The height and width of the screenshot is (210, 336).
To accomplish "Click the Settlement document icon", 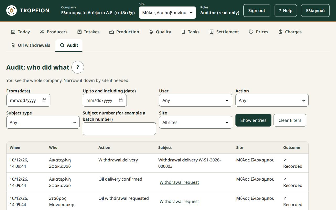I will (x=212, y=32).
